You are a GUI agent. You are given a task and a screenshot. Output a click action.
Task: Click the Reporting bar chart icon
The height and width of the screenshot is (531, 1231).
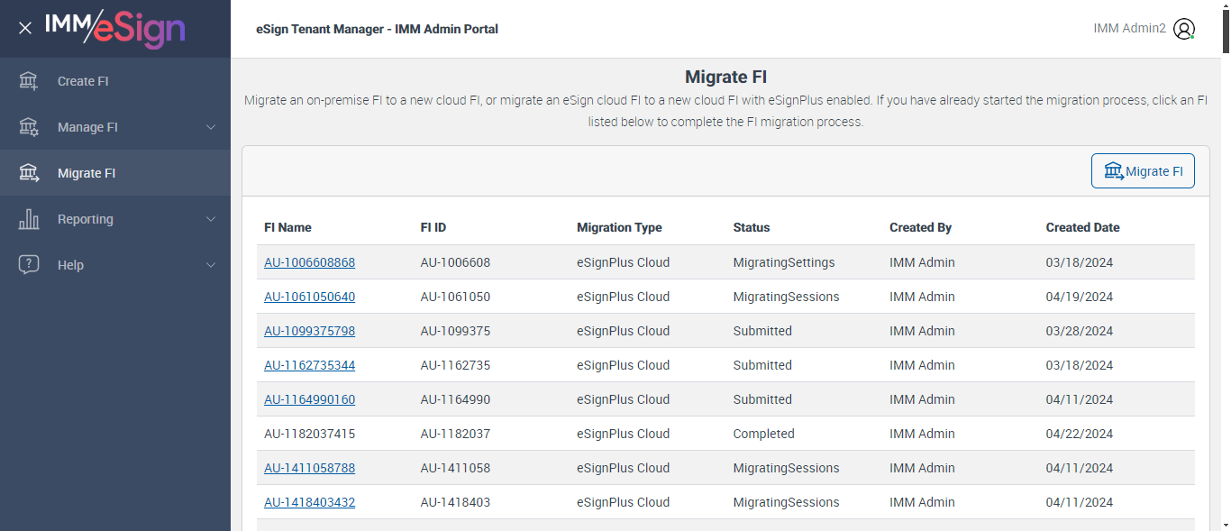tap(29, 219)
